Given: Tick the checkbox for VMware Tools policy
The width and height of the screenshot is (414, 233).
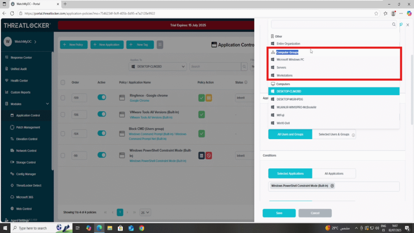Looking at the screenshot, I should pos(63,114).
